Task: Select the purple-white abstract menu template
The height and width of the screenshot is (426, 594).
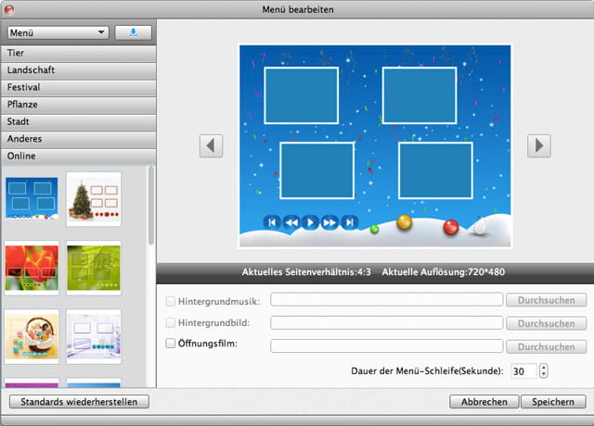Action: pyautogui.click(x=94, y=336)
